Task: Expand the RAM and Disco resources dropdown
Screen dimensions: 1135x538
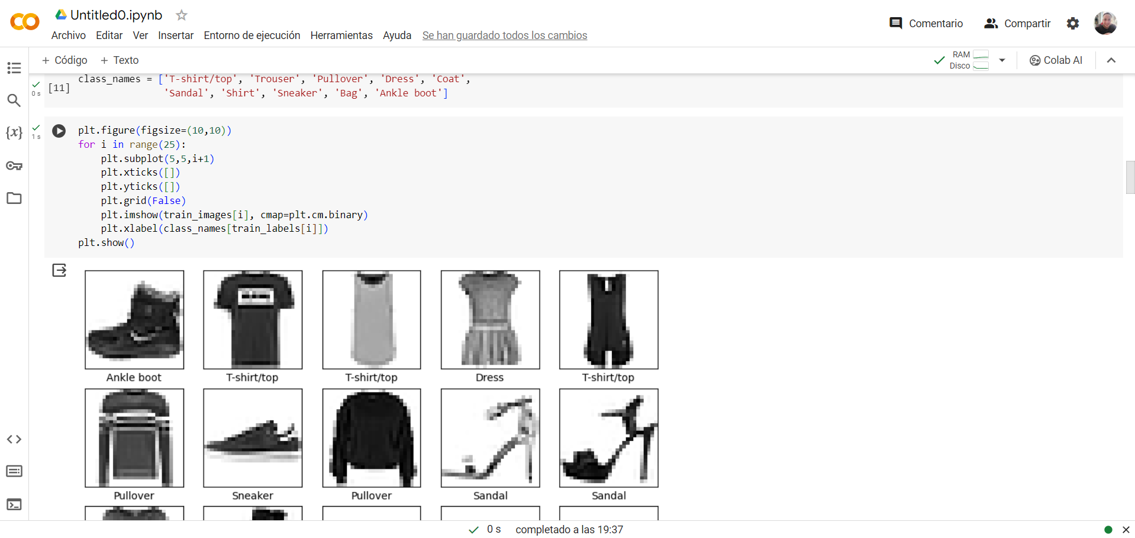Action: (x=1002, y=60)
